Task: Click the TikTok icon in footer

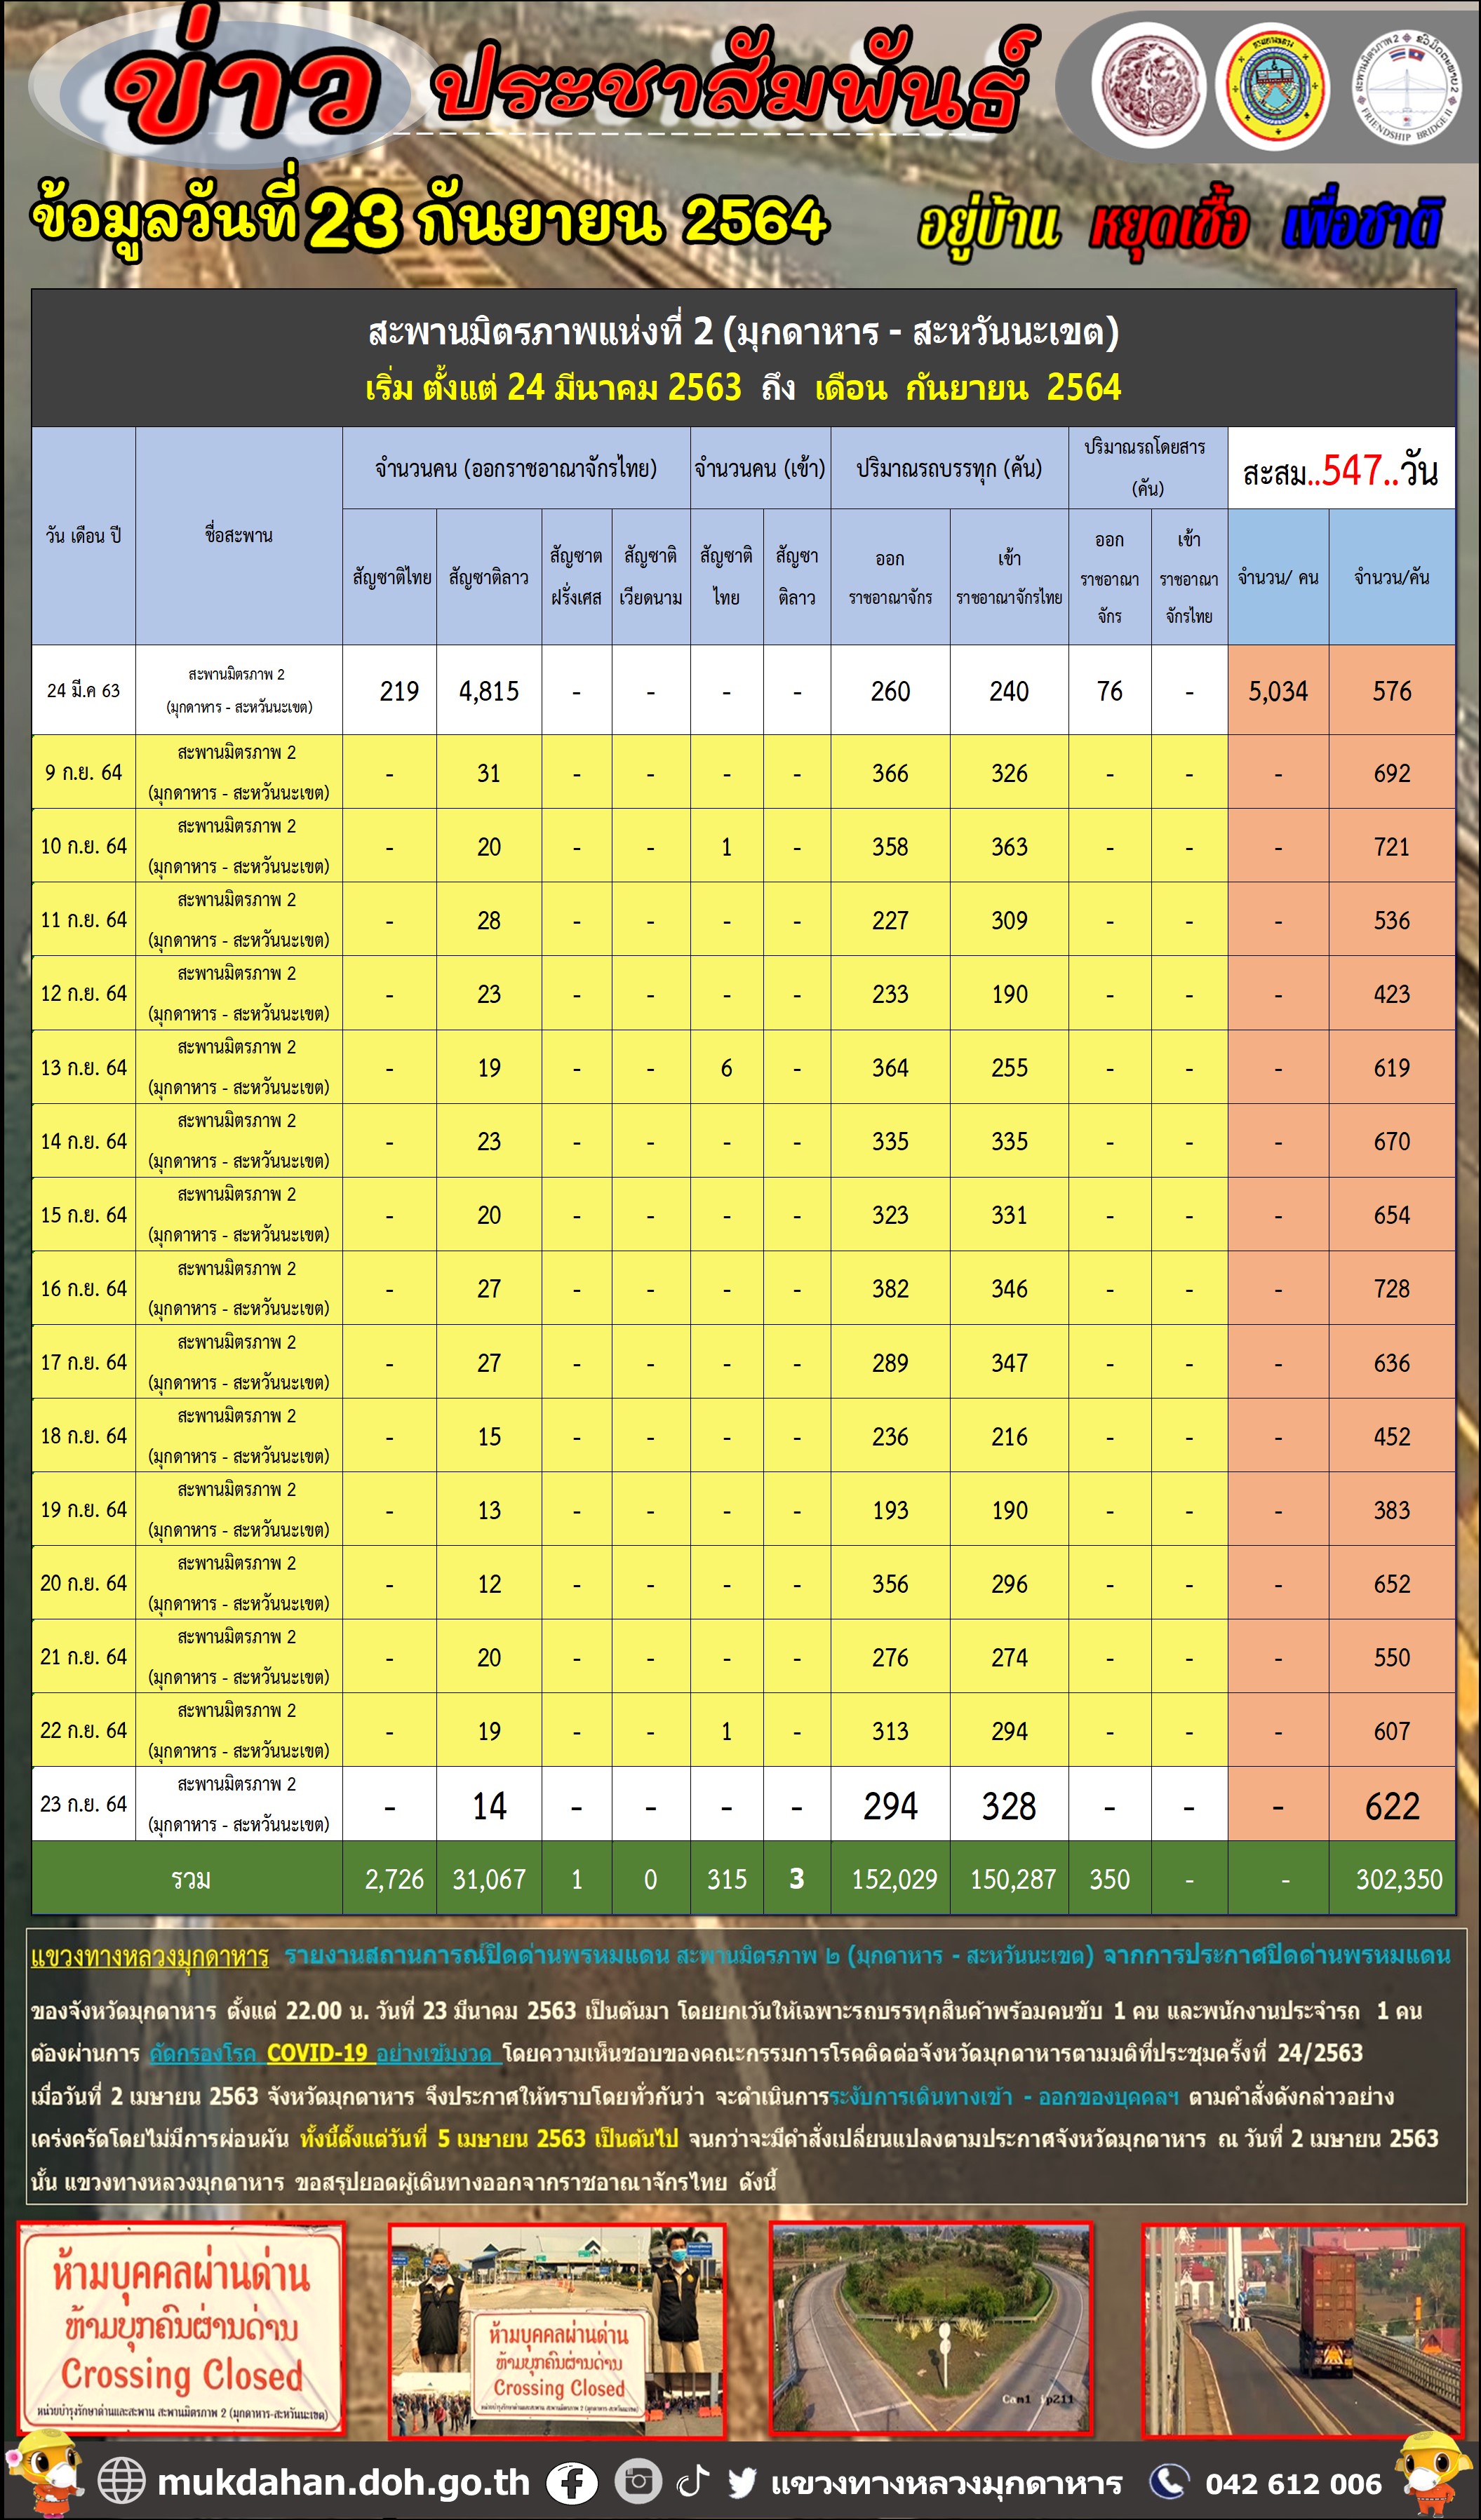Action: pos(693,2480)
